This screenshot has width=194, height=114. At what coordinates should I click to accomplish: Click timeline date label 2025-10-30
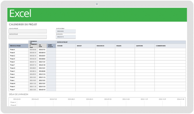[126, 99]
